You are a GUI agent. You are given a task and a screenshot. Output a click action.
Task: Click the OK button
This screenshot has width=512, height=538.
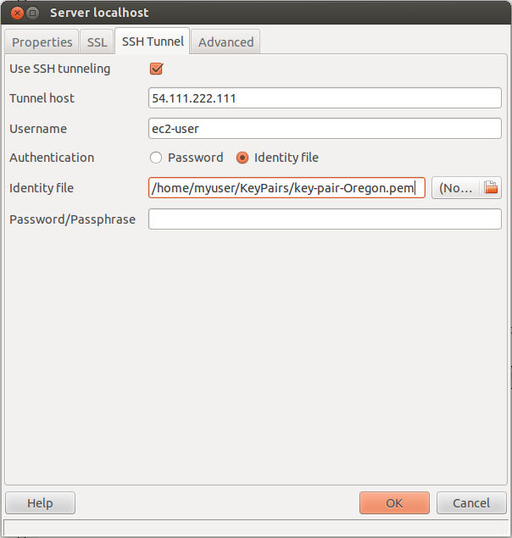pos(394,503)
